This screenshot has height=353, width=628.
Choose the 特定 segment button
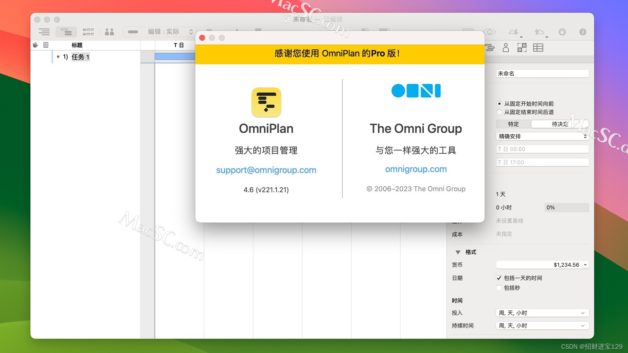point(513,124)
